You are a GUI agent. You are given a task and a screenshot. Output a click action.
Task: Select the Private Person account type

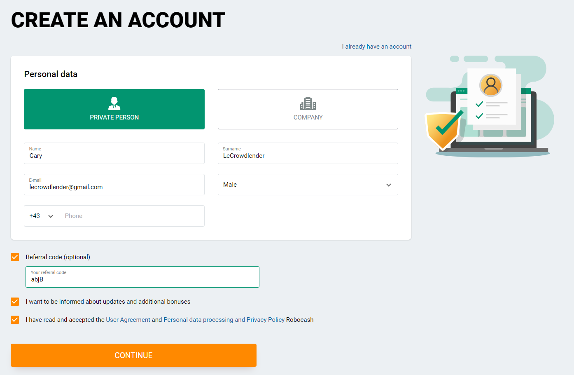114,109
